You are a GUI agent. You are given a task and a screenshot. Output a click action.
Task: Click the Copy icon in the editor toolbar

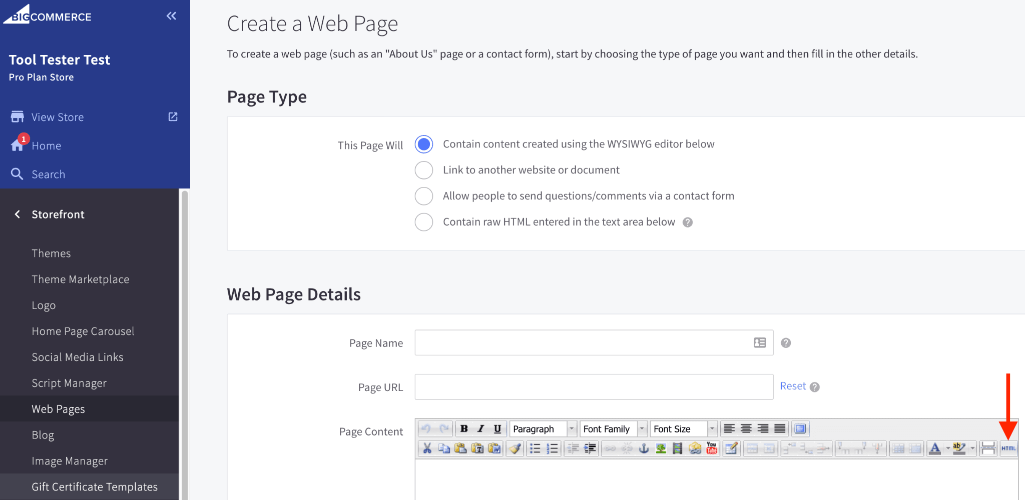pyautogui.click(x=444, y=448)
